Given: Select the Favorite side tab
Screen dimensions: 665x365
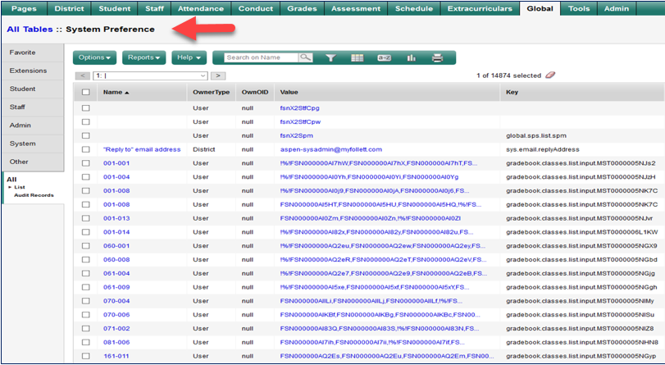Looking at the screenshot, I should [33, 52].
